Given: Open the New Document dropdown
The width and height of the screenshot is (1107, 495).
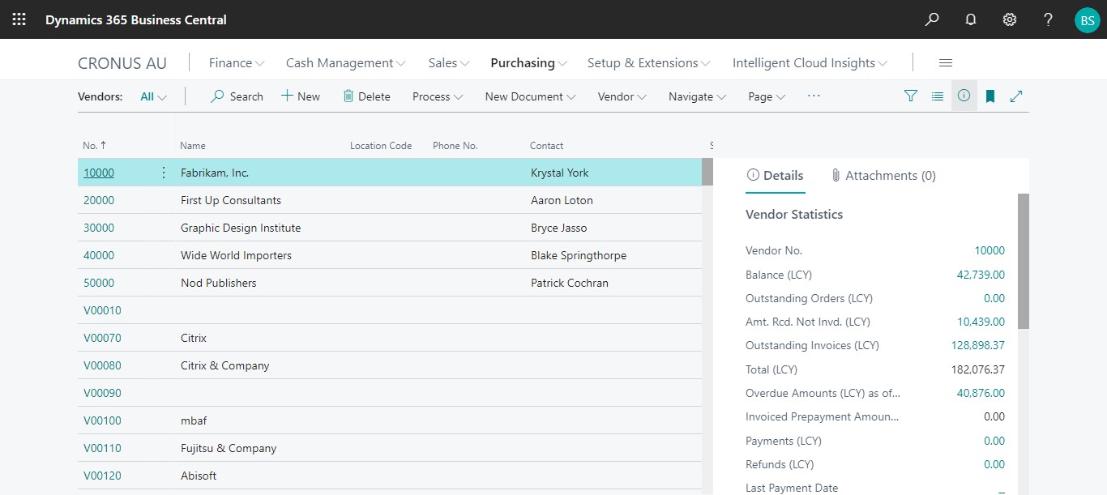Looking at the screenshot, I should click(x=530, y=96).
